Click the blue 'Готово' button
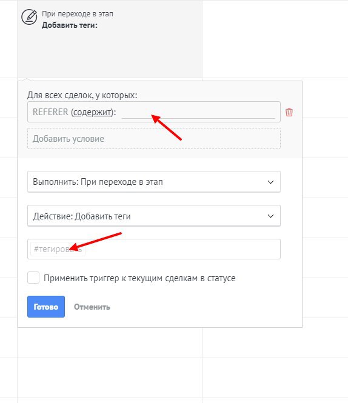This screenshot has height=403, width=348. [46, 307]
